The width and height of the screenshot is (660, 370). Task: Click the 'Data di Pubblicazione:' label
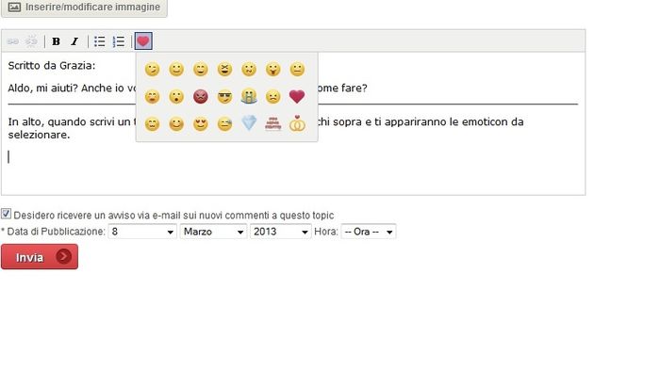coord(56,232)
